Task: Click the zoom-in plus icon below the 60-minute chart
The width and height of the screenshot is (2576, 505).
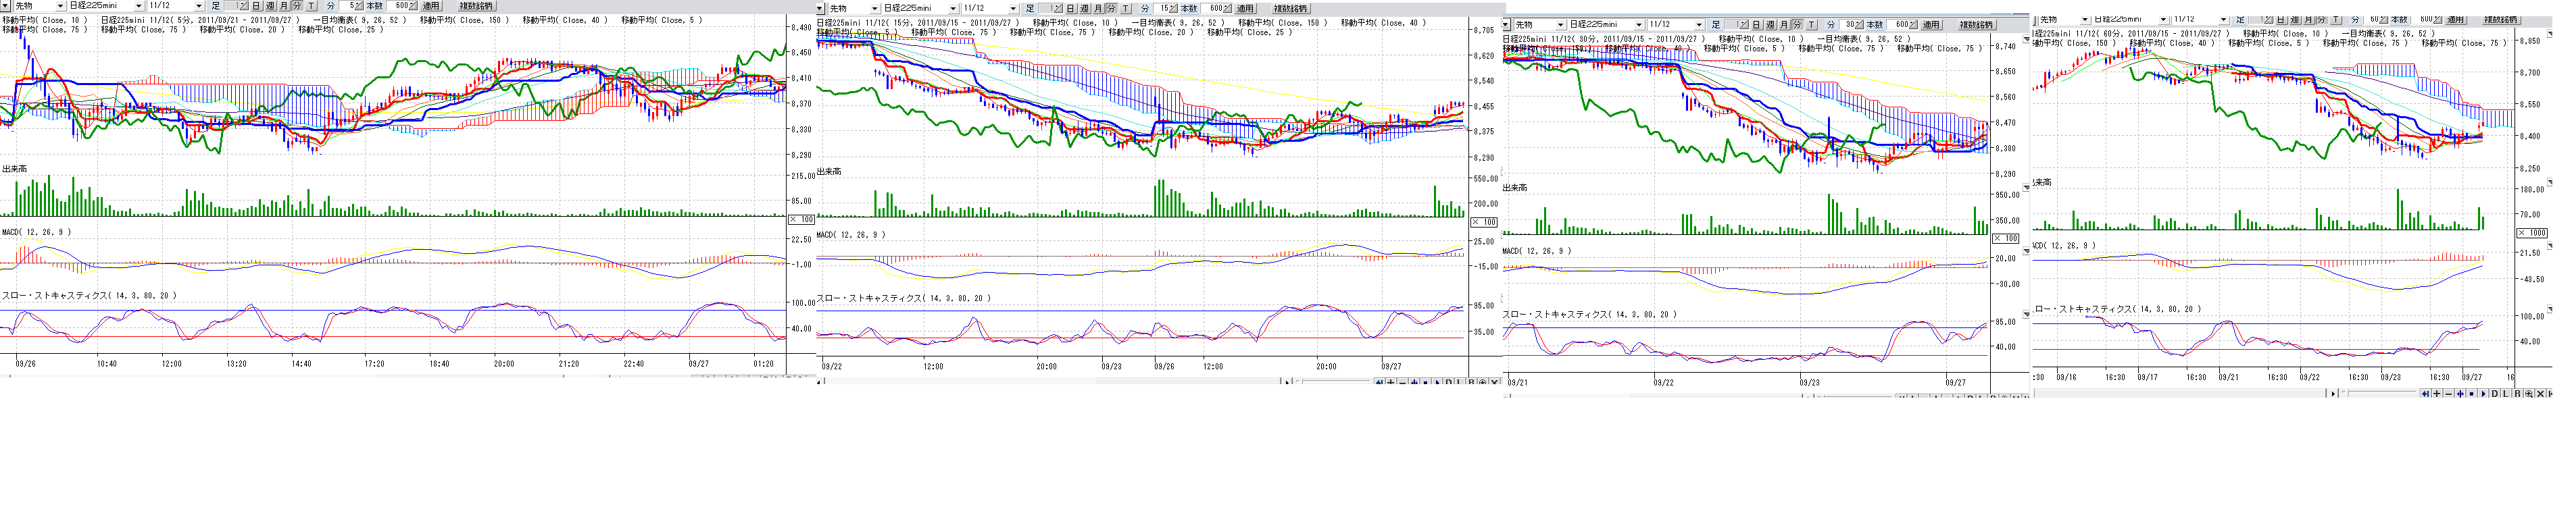Action: (x=2437, y=394)
